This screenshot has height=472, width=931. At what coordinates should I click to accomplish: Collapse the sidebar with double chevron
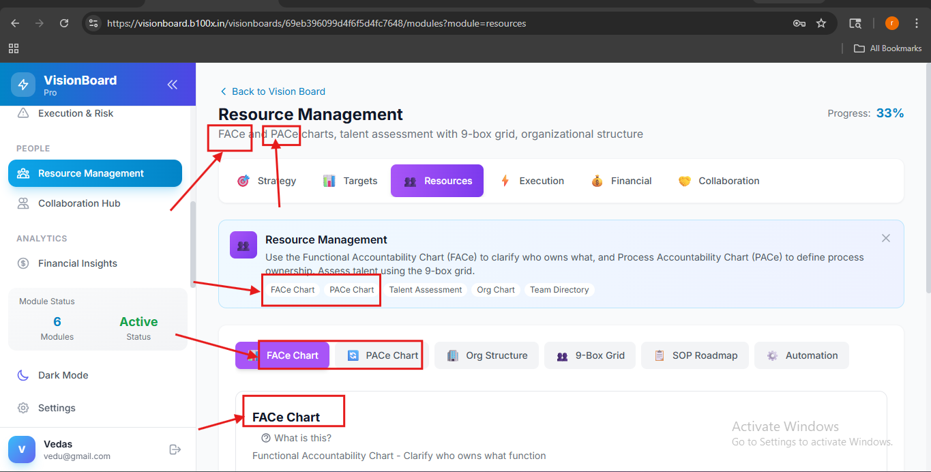coord(173,85)
